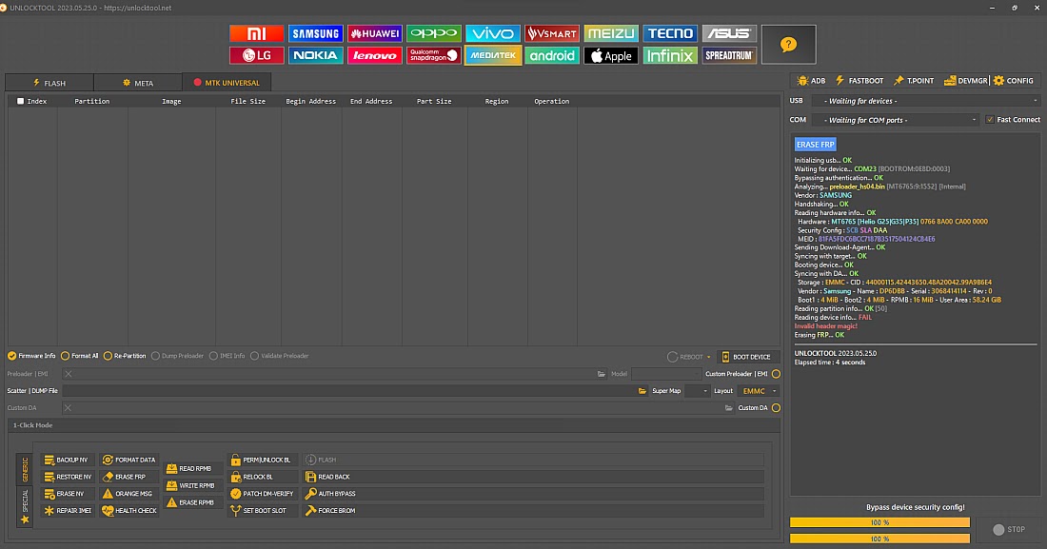Choose the Tecno brand logo
The image size is (1047, 549).
[x=670, y=33]
